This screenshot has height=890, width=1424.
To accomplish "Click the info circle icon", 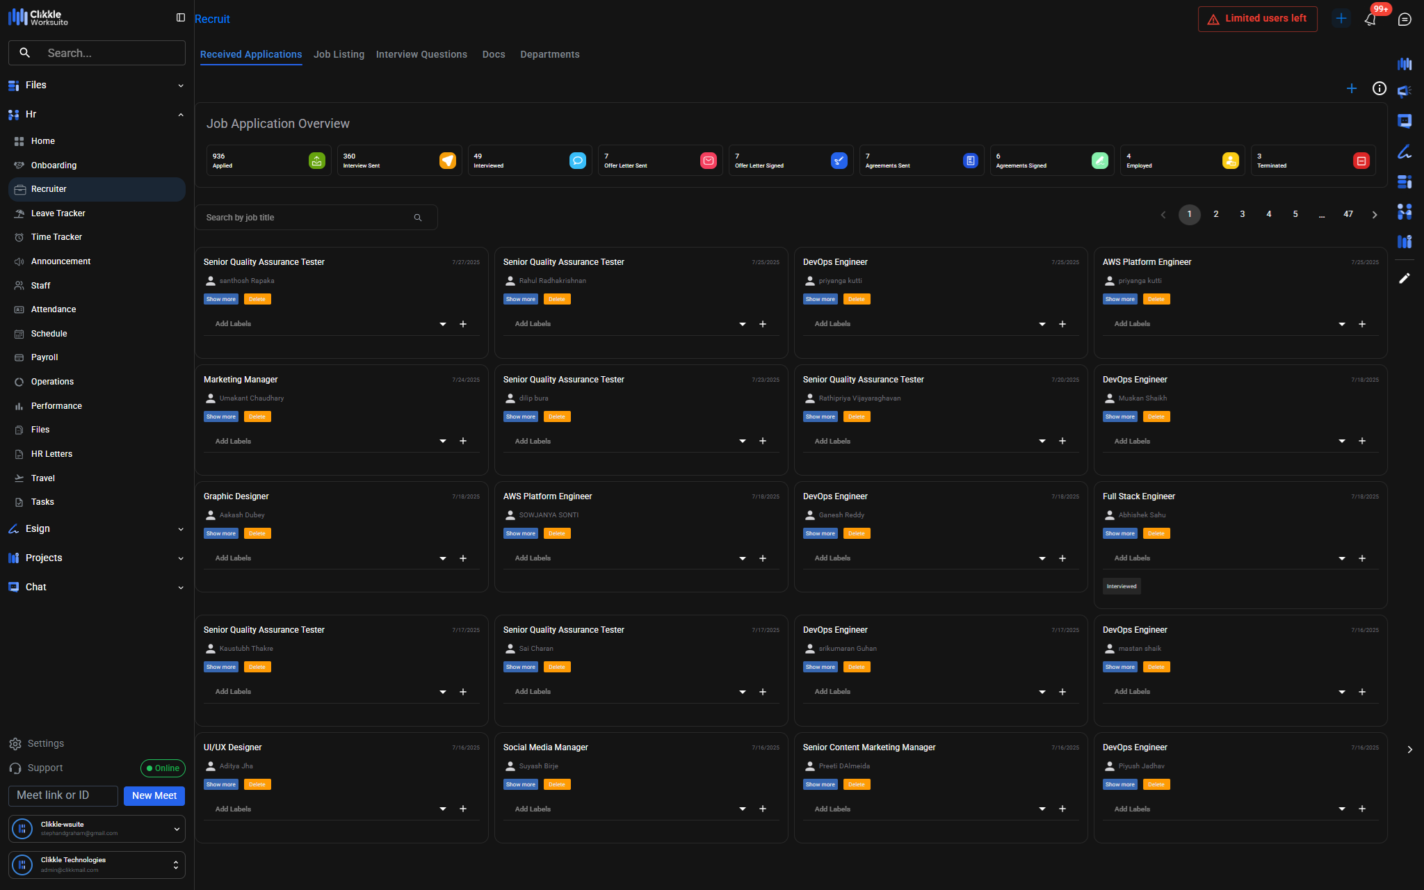I will click(1379, 88).
